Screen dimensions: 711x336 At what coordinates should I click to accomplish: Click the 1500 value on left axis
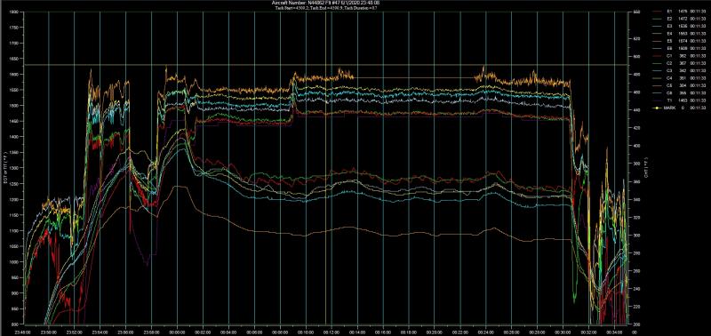tap(13, 106)
